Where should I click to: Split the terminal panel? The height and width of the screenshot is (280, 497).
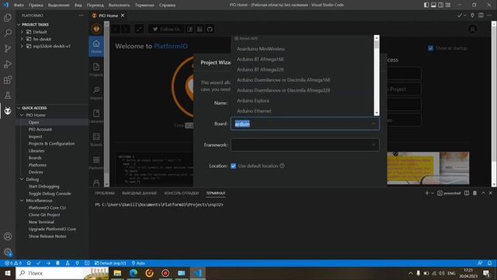tap(467, 193)
